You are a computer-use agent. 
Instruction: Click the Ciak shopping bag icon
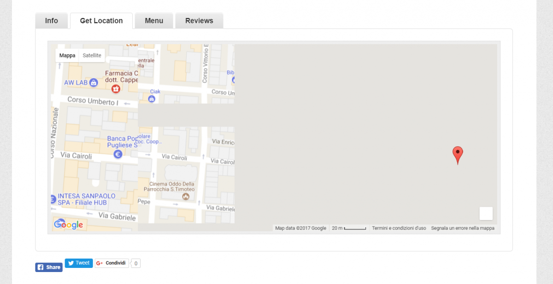[152, 99]
